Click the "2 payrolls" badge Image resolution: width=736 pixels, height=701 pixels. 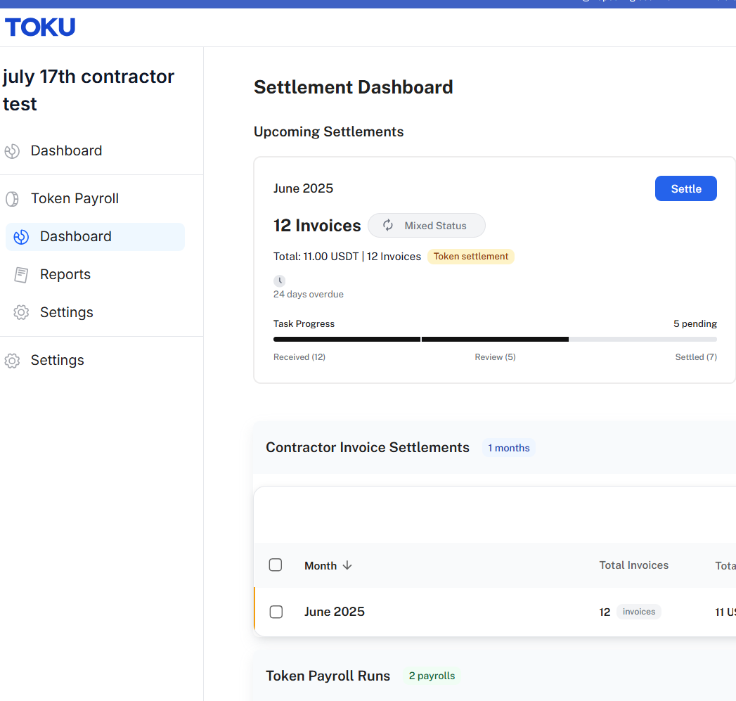click(x=432, y=676)
